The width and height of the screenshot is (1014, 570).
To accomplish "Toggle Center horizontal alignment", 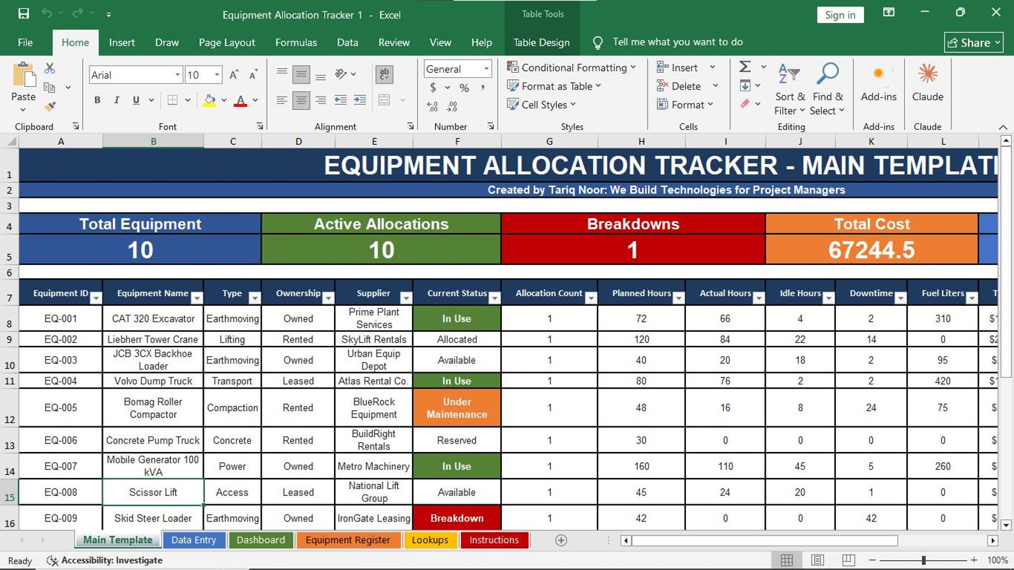I will coord(301,100).
